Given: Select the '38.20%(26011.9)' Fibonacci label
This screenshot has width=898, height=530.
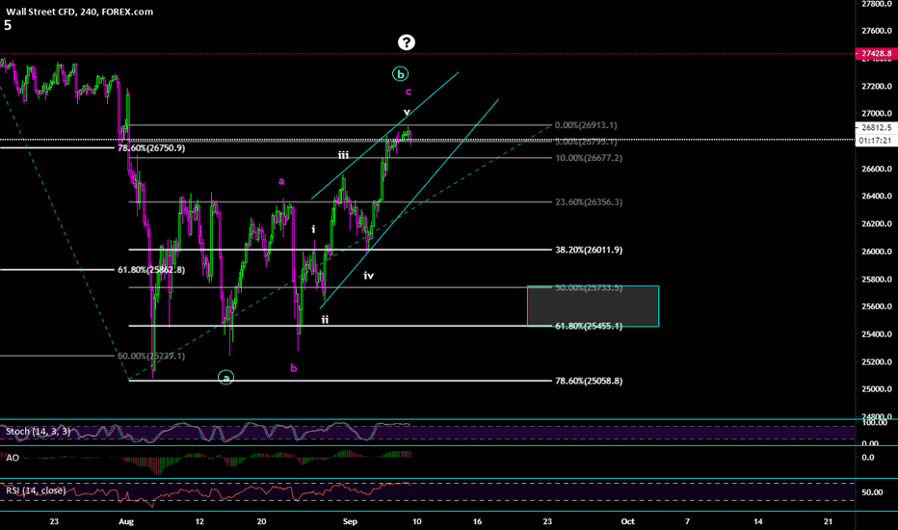Looking at the screenshot, I should click(589, 250).
